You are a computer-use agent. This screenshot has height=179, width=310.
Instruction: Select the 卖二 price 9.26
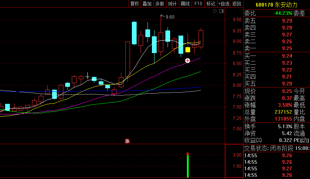287,41
